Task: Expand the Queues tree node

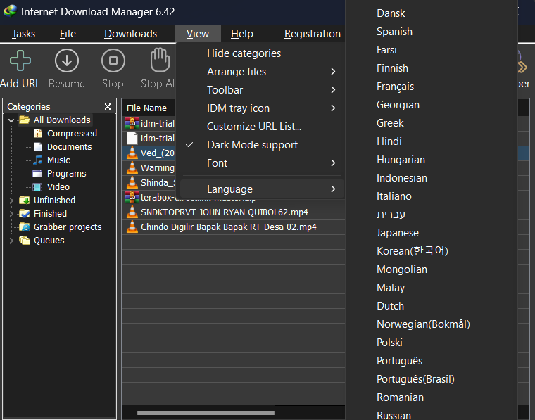Action: (x=11, y=241)
